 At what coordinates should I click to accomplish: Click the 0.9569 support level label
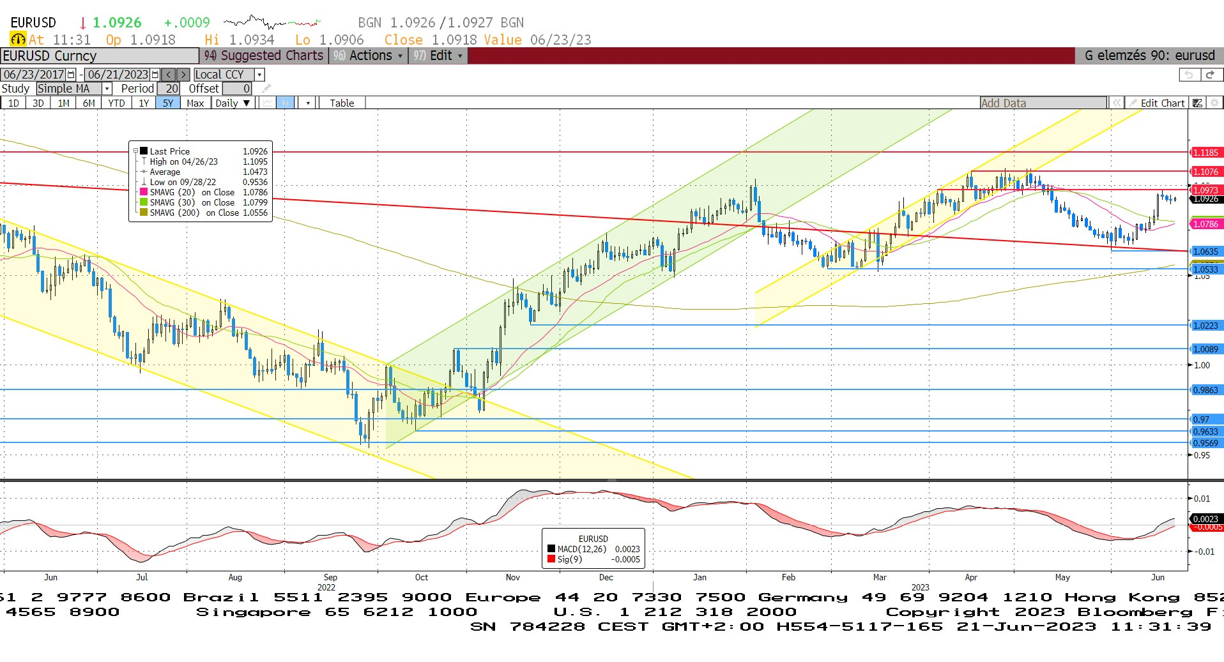1206,443
